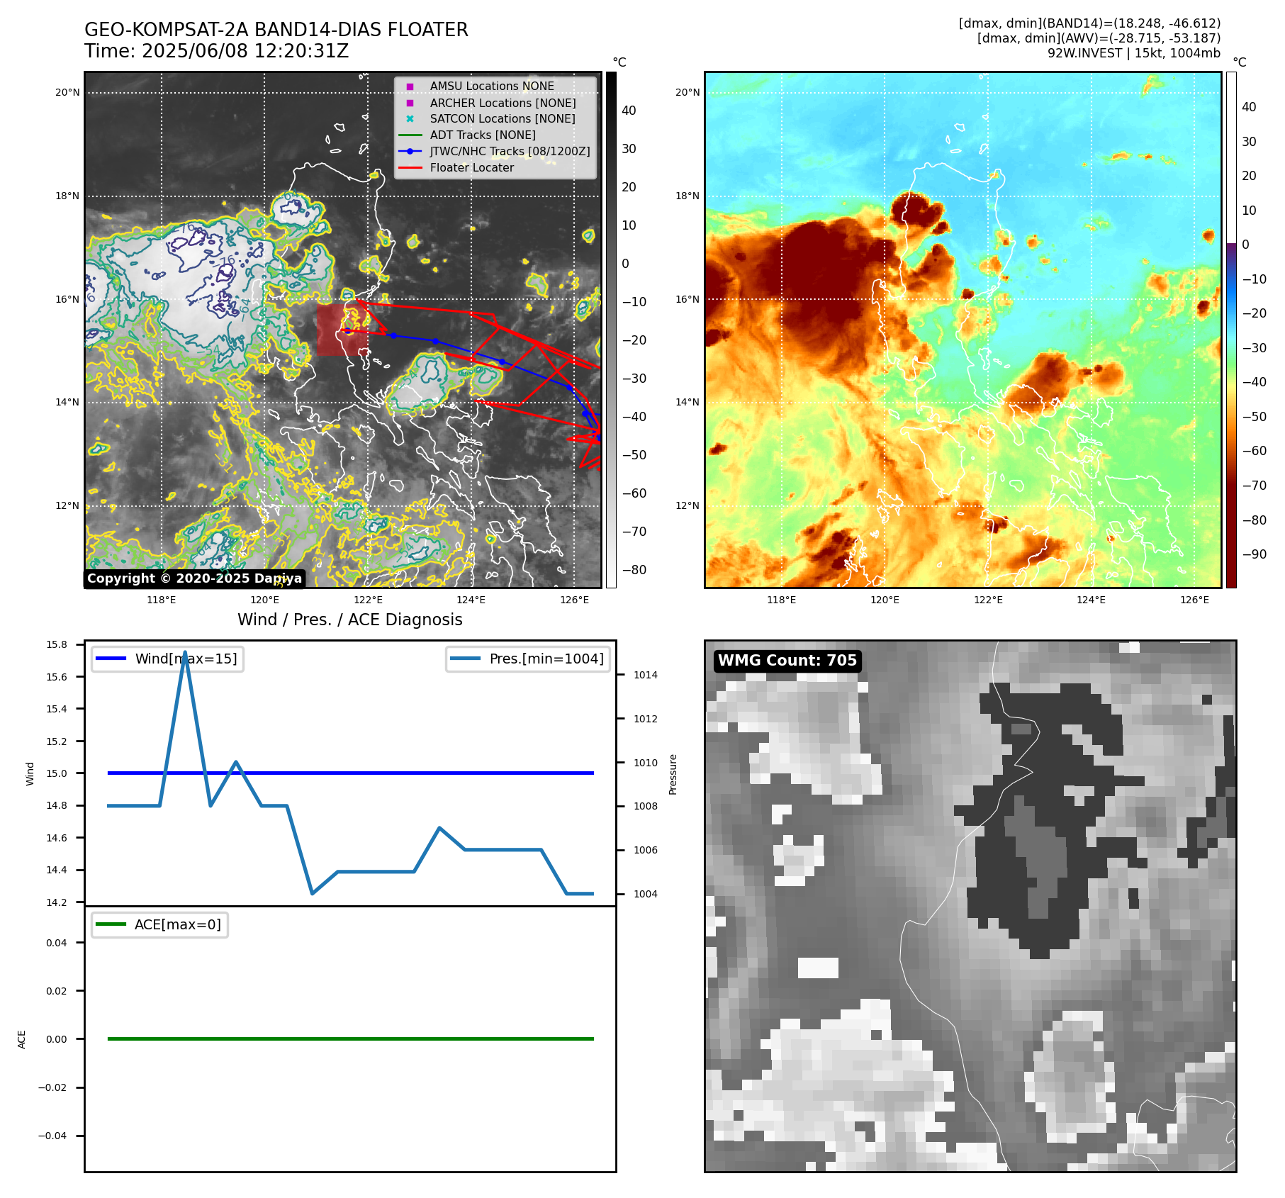Click the timestamp 'Time: 2025/06/08 12:20:31Z'
1285x1198 pixels.
[x=217, y=51]
